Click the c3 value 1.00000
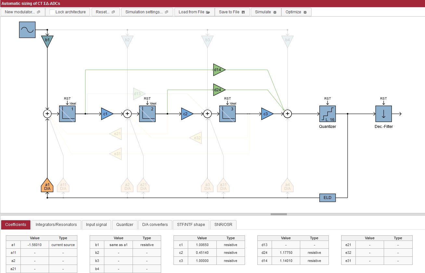The image size is (425, 273). [202, 261]
